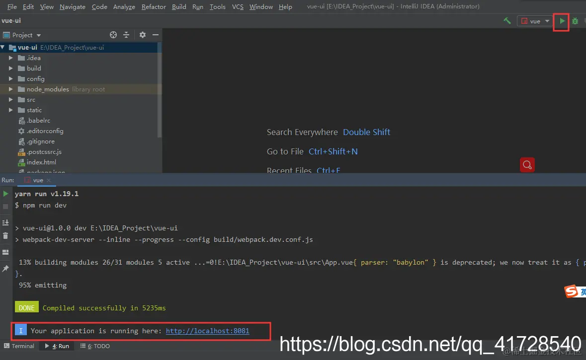
Task: Click the node_modules folder icon
Action: tap(21, 89)
